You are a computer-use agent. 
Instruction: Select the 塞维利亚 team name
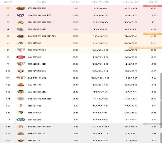(x=37, y=64)
